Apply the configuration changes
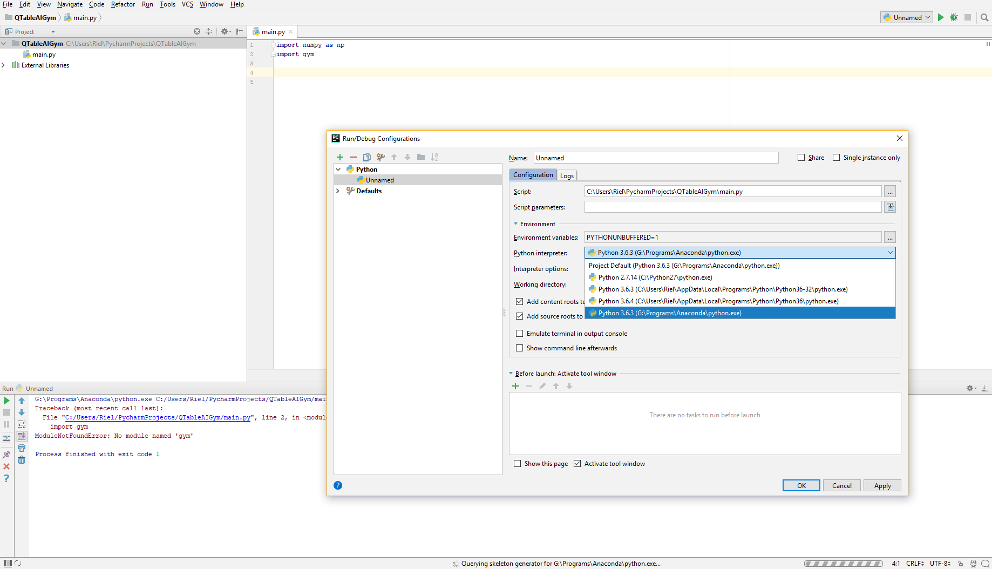Image resolution: width=992 pixels, height=569 pixels. pos(882,485)
